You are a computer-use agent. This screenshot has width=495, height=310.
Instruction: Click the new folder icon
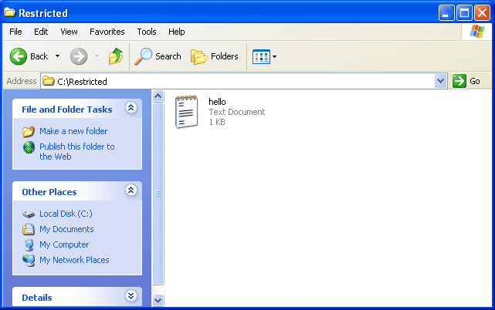pyautogui.click(x=29, y=132)
